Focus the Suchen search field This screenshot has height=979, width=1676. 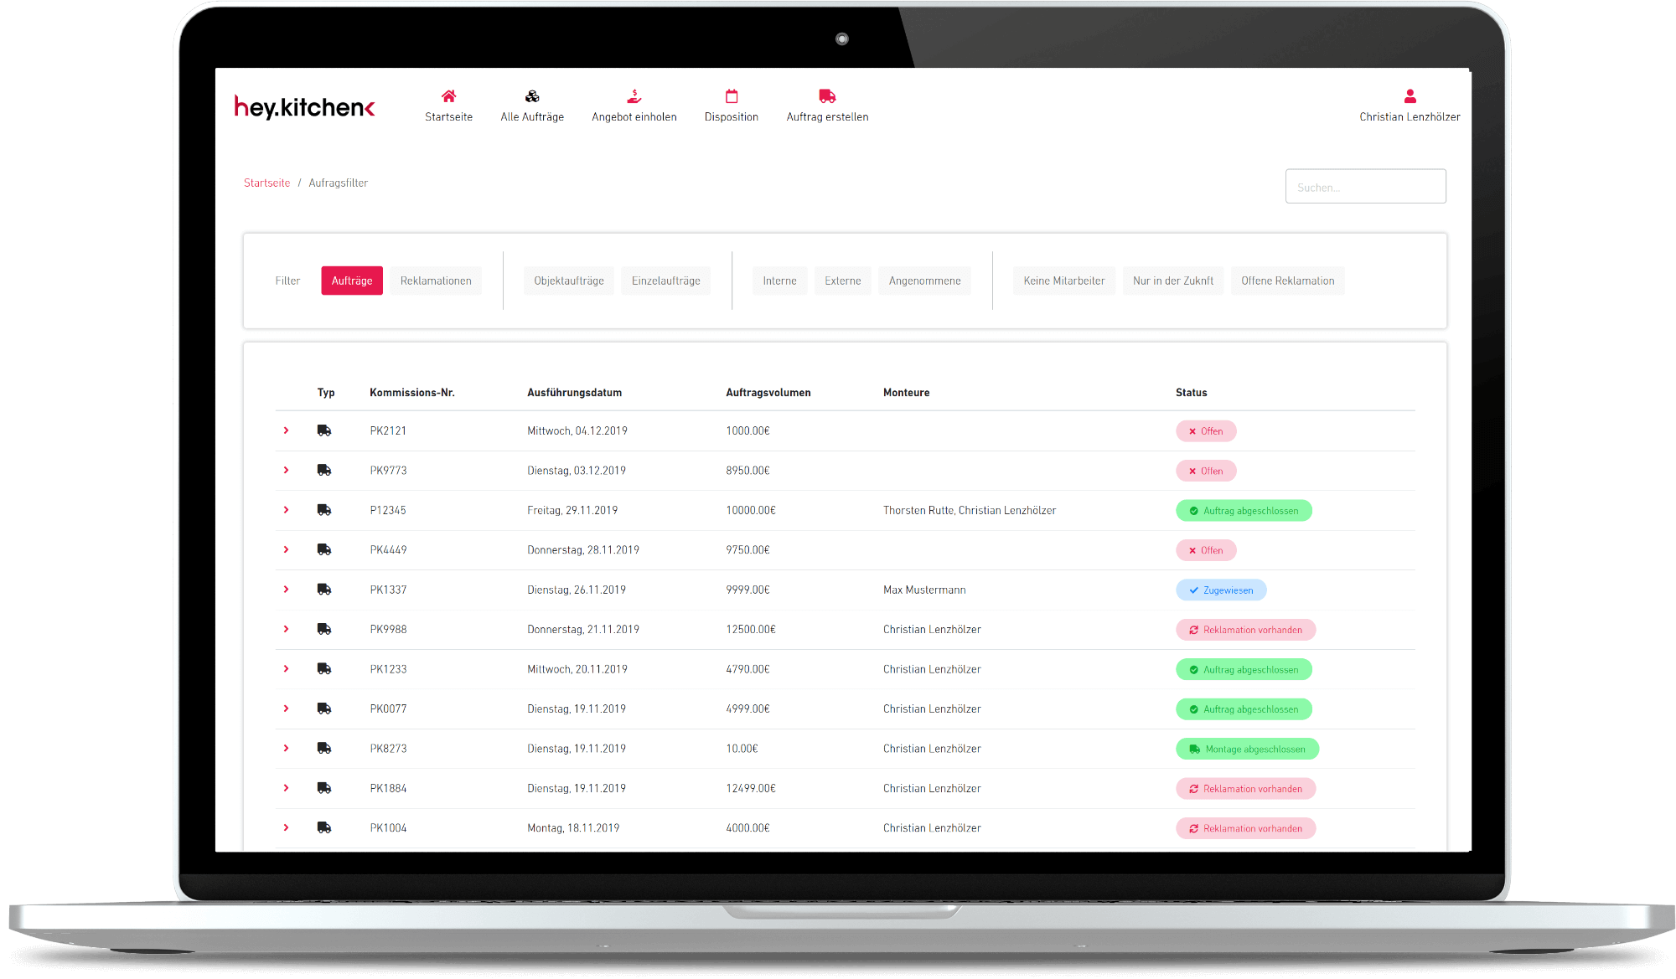point(1365,187)
